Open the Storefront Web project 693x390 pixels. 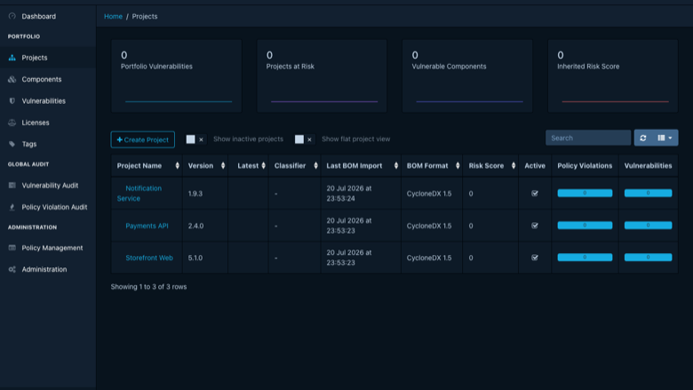pyautogui.click(x=149, y=258)
